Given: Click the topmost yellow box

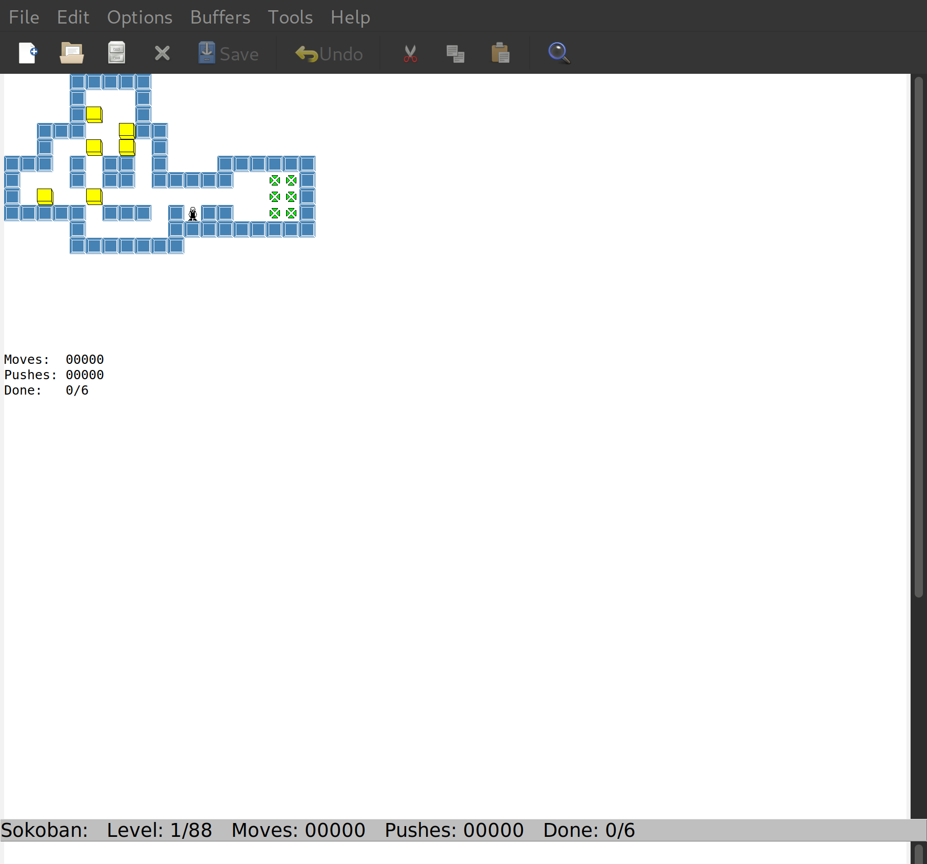Looking at the screenshot, I should pyautogui.click(x=94, y=115).
